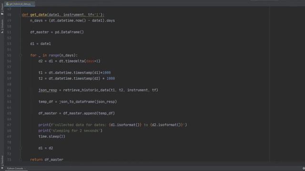Open the Project tool window

(x=2, y=9)
